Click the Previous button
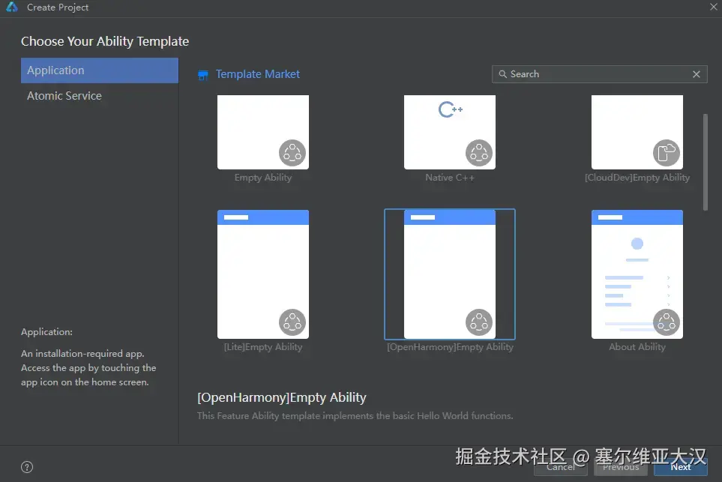Viewport: 722px width, 482px height. [x=621, y=467]
